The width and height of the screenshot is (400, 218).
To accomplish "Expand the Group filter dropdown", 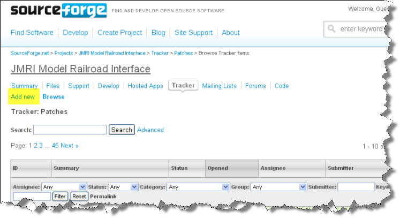I will point(278,187).
